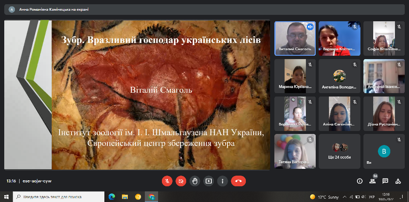Open the yellow circle app in taskbar
The image size is (409, 202).
(138, 197)
